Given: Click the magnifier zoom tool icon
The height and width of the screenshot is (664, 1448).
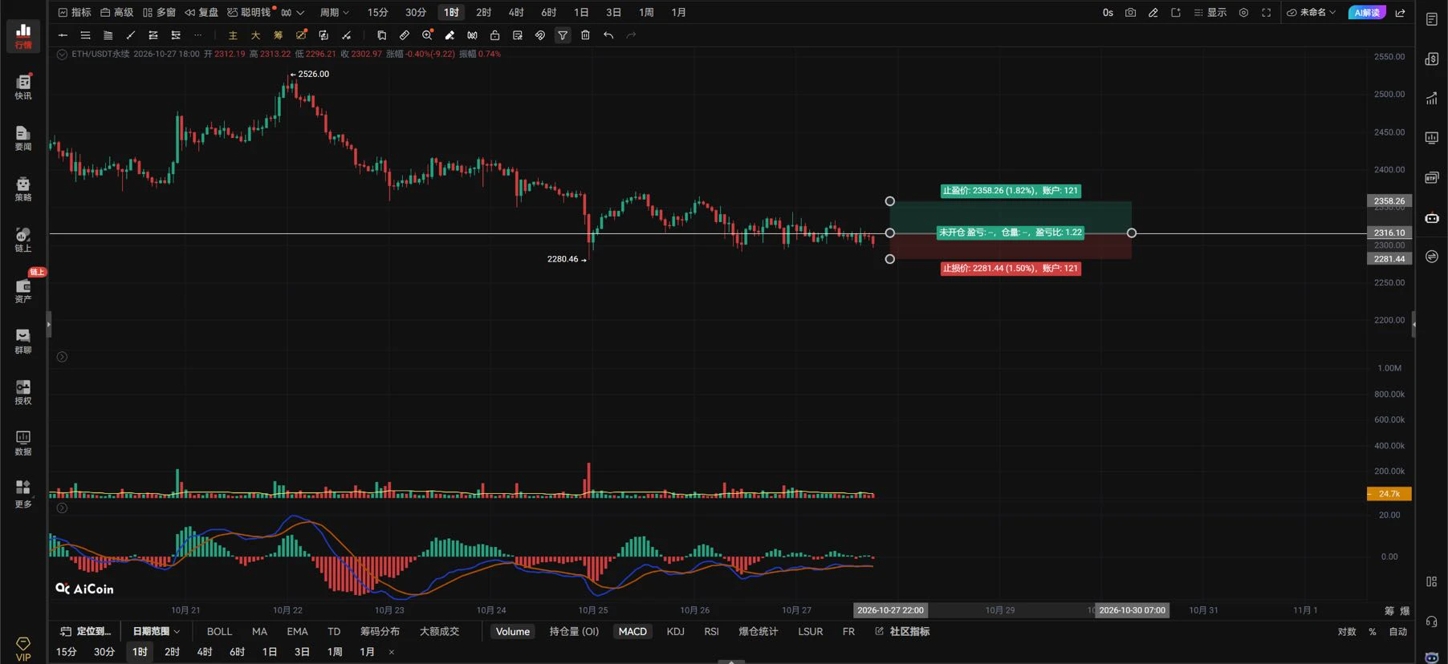Looking at the screenshot, I should coord(427,35).
